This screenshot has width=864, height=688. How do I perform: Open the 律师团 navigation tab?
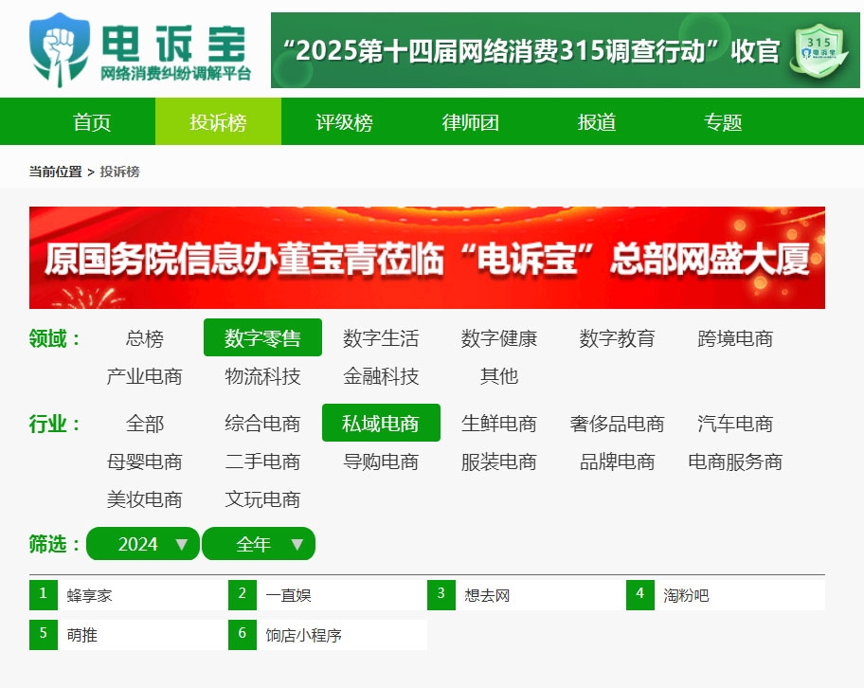471,122
